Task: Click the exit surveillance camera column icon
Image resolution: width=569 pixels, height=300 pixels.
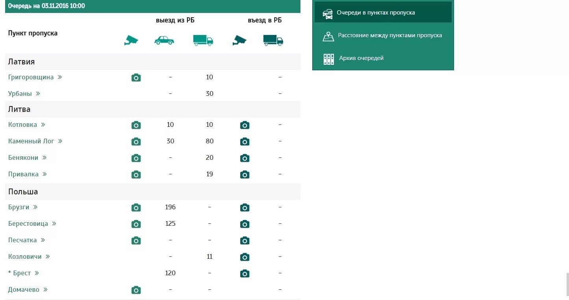Action: click(131, 40)
